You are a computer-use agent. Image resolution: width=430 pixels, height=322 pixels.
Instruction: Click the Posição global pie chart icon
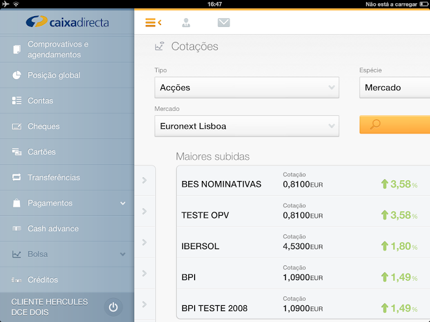[x=17, y=75]
